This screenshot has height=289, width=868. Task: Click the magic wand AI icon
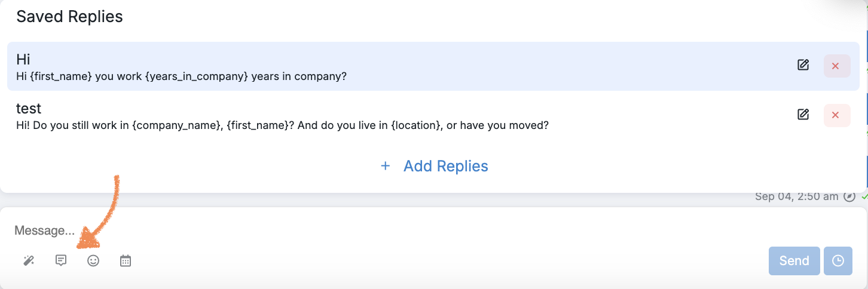[x=29, y=260]
